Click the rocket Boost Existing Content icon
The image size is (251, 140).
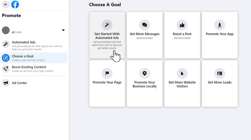[x=6, y=69]
